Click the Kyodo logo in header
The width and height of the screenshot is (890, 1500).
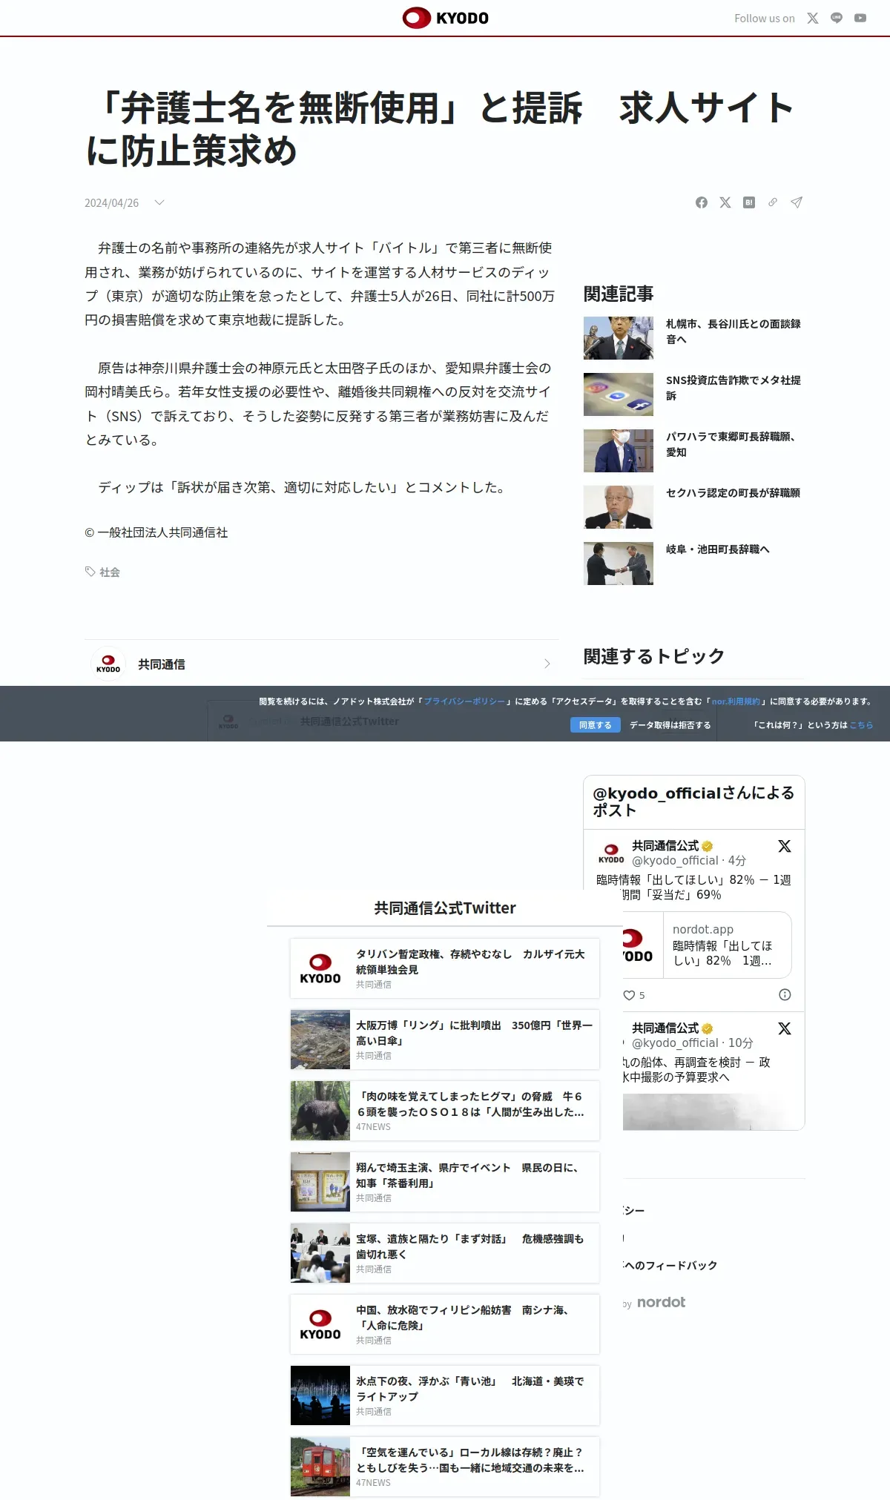445,18
